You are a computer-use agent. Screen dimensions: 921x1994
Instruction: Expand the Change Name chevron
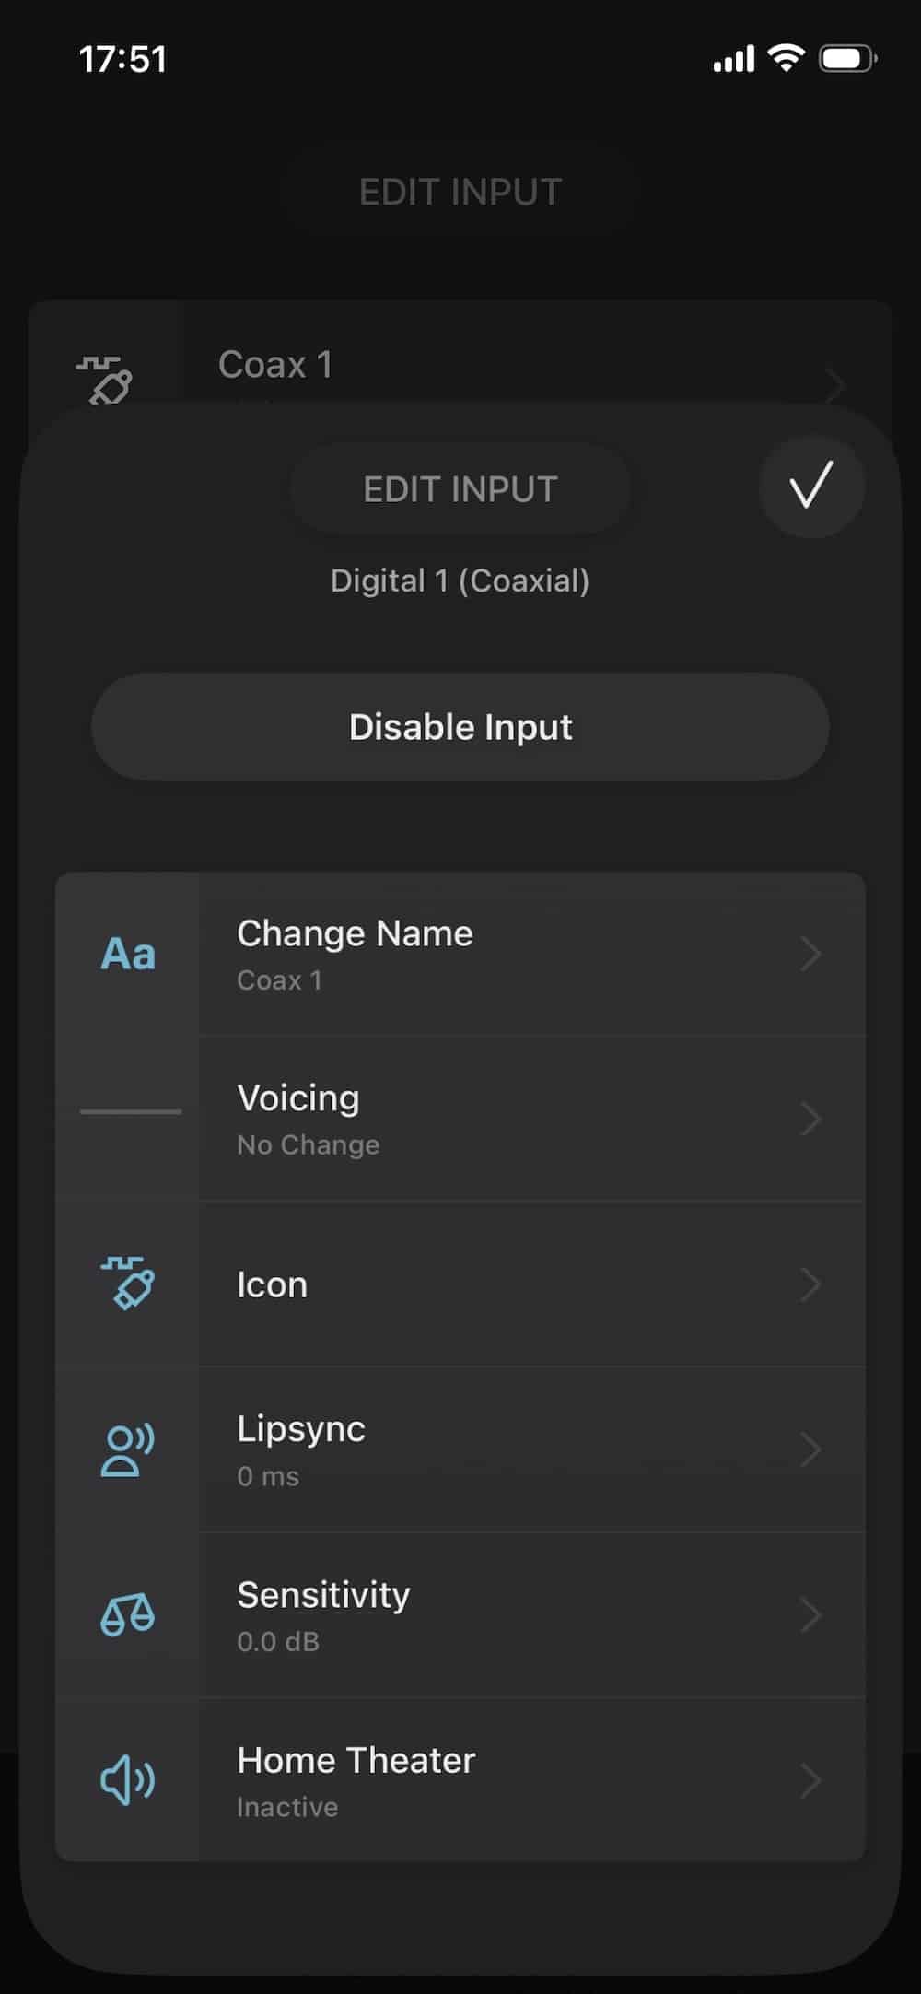(x=810, y=955)
